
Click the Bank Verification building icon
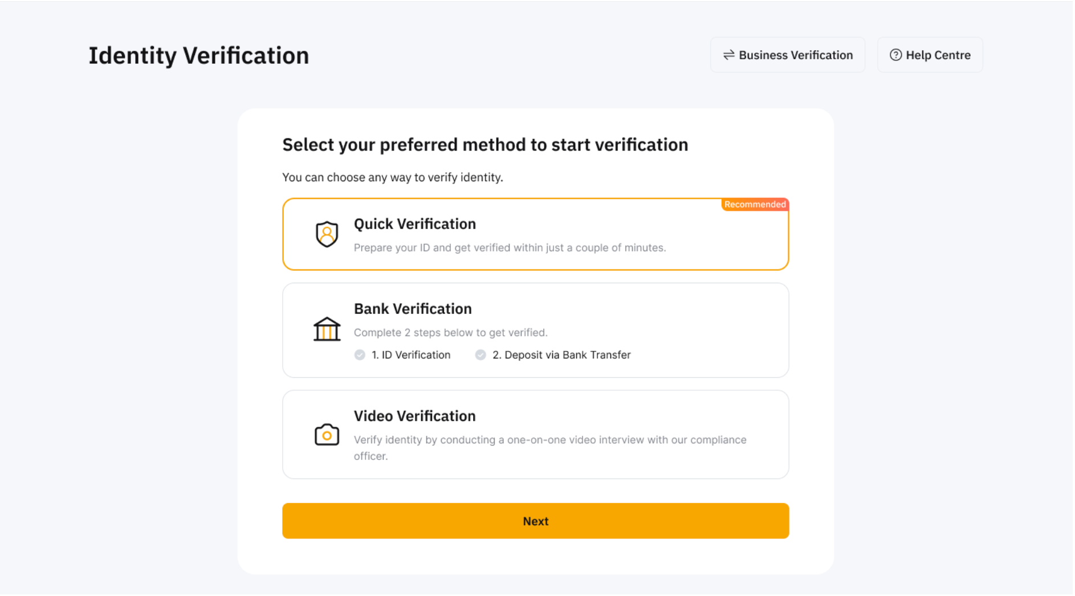click(327, 329)
